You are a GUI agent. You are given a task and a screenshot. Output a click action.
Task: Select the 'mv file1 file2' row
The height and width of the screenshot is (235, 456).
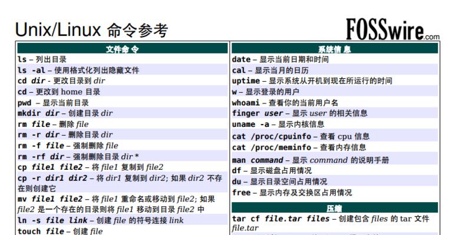[123, 204]
